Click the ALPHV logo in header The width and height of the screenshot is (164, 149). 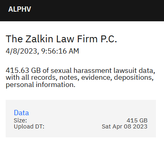(20, 9)
